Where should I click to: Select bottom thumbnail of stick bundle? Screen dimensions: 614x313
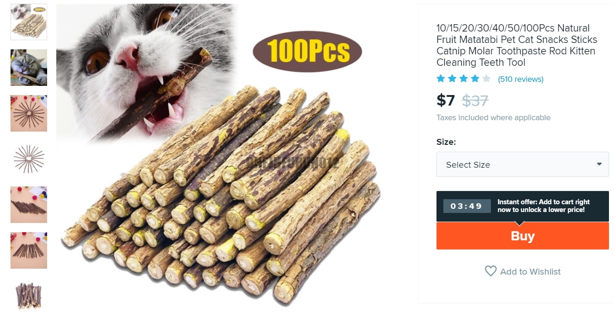pyautogui.click(x=29, y=295)
